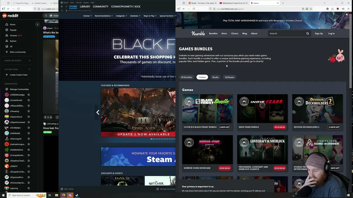Reload the Humble Bundle page
Image resolution: width=353 pixels, height=198 pixels.
(x=194, y=9)
